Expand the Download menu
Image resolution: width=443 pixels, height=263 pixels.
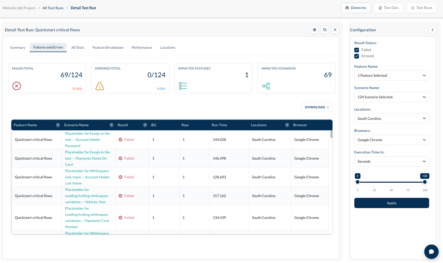pyautogui.click(x=317, y=107)
